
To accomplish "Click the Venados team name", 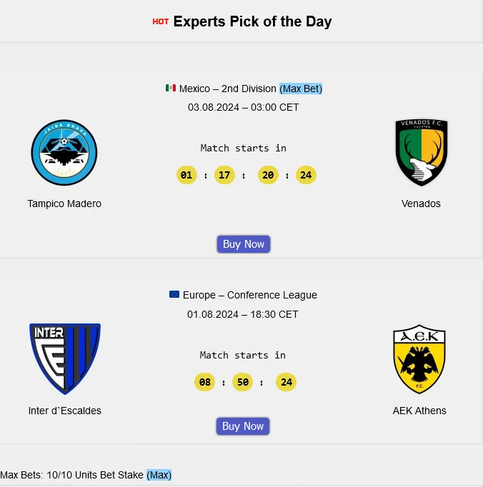I will point(421,204).
